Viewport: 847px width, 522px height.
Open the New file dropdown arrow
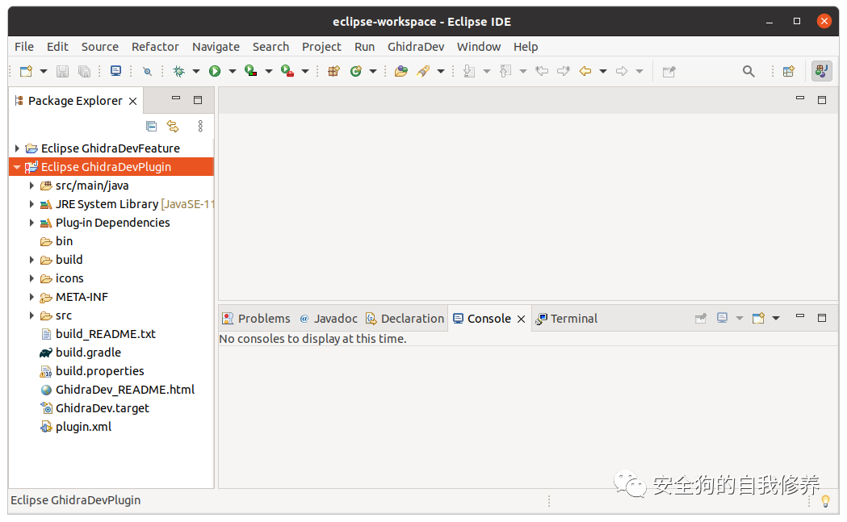point(44,71)
